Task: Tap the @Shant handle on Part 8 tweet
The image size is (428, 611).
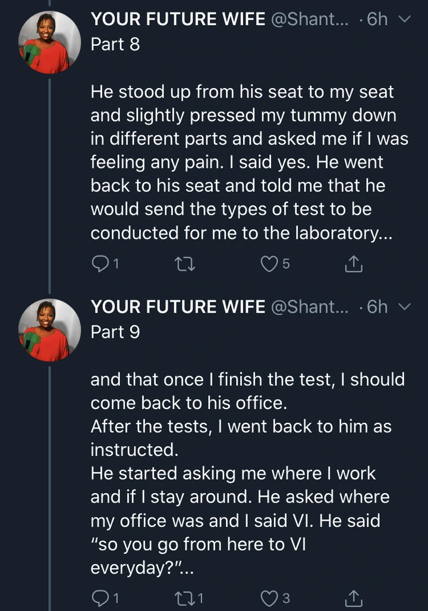Action: tap(311, 20)
